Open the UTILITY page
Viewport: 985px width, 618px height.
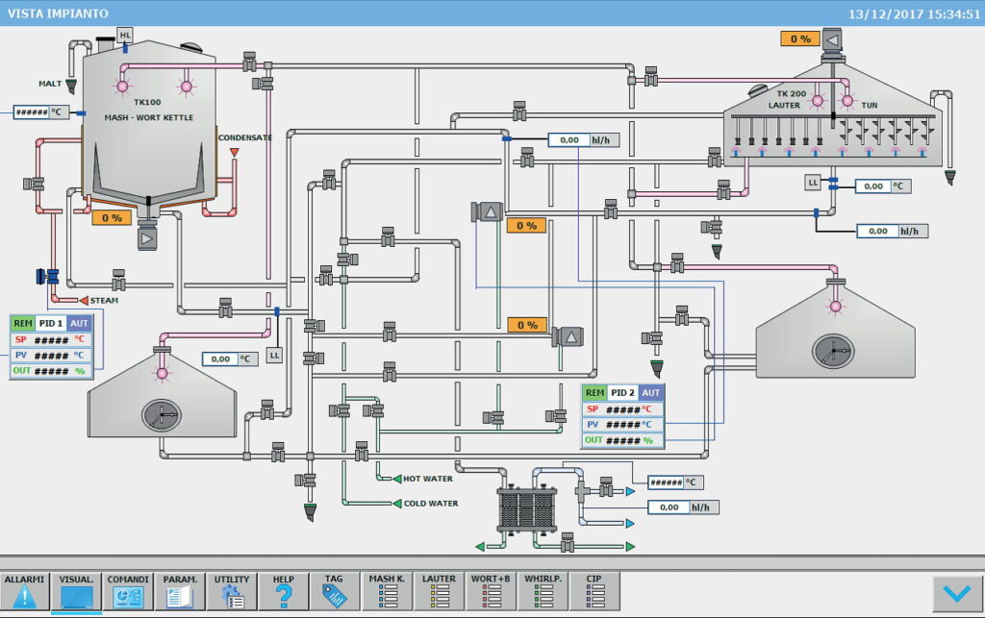(232, 591)
